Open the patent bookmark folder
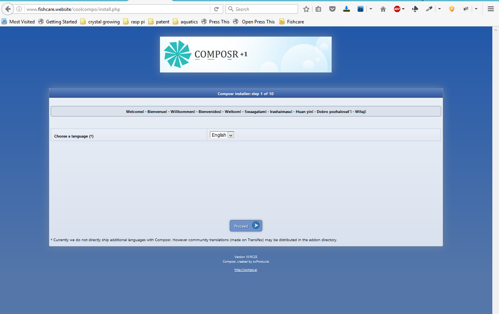499x314 pixels. 159,22
